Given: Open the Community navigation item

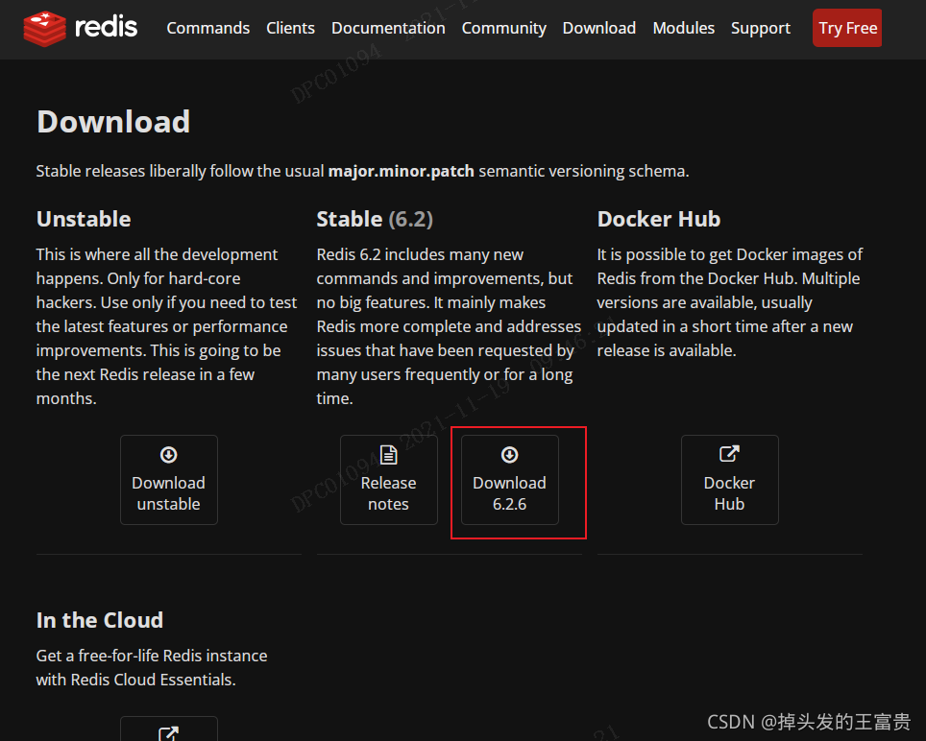Looking at the screenshot, I should tap(503, 29).
